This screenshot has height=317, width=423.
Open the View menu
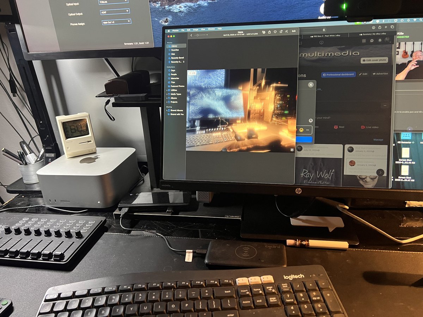203,29
